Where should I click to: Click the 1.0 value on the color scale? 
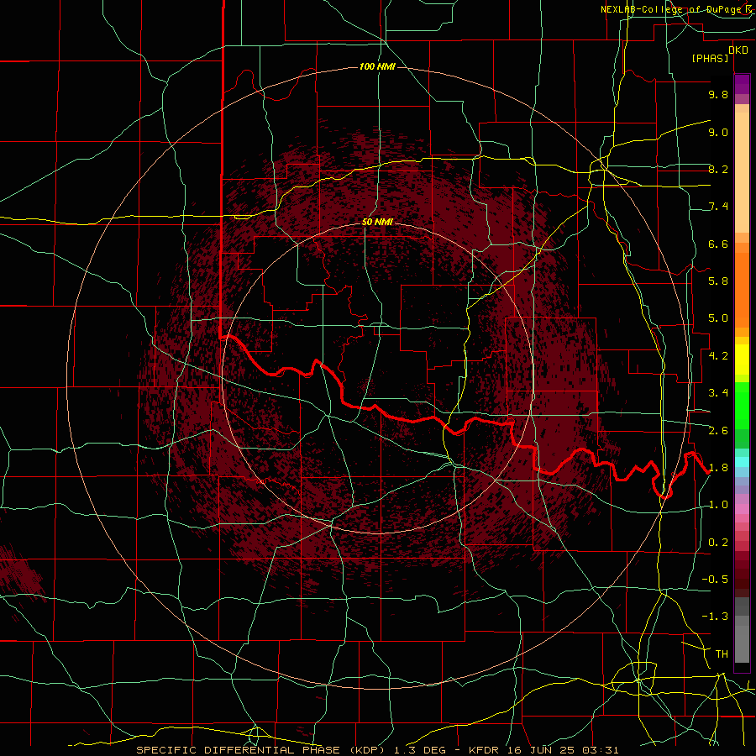[x=718, y=505]
